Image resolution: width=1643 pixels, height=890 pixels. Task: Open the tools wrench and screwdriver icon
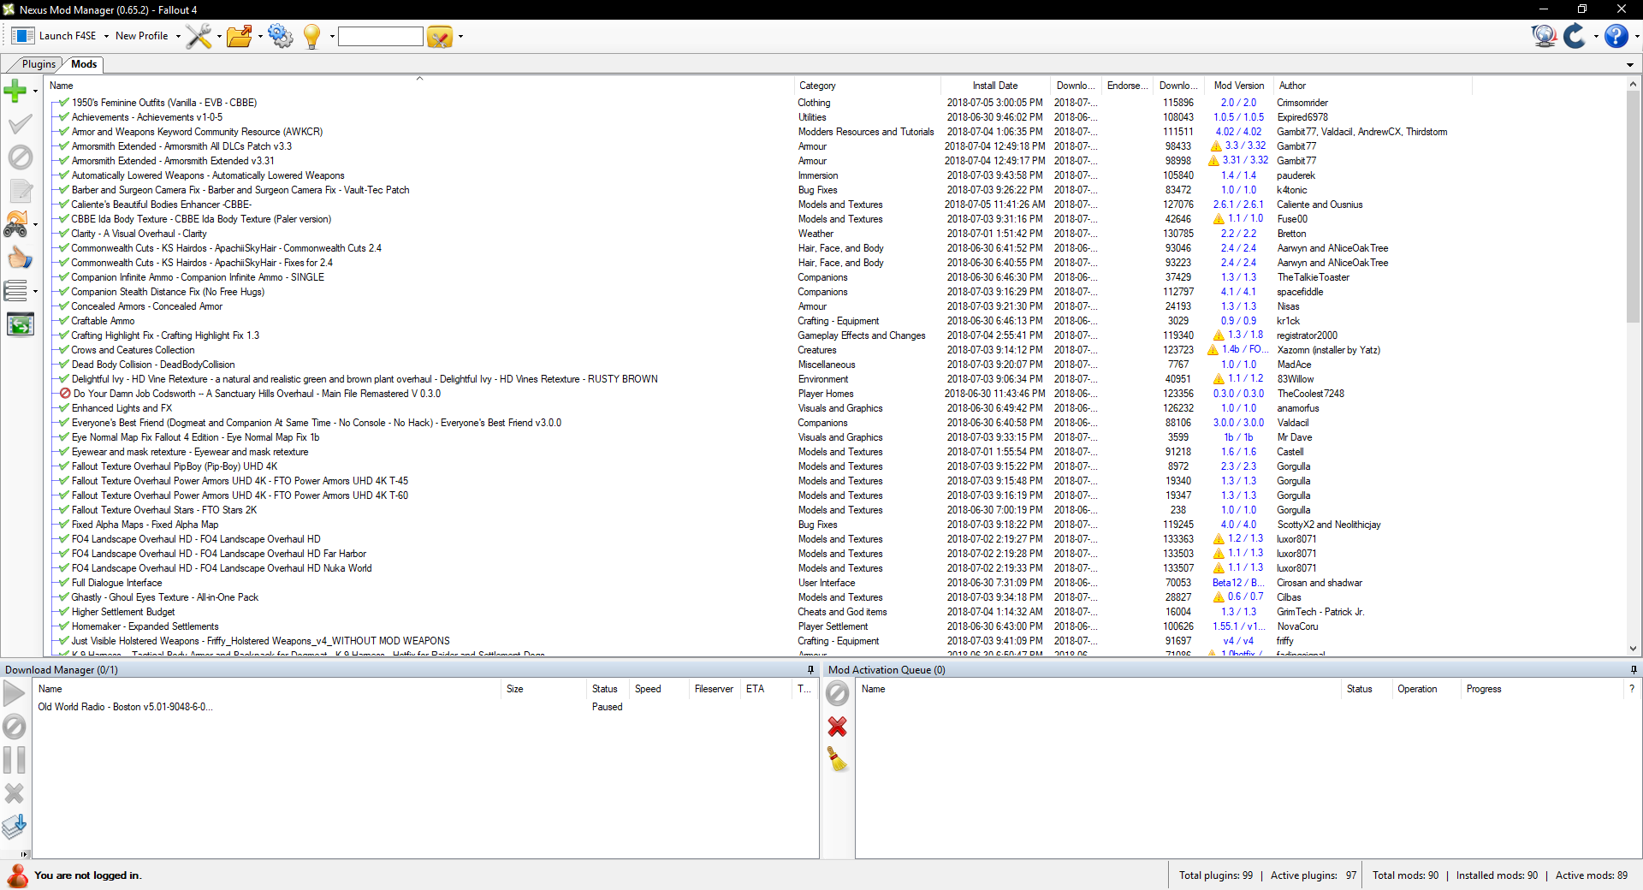(199, 36)
